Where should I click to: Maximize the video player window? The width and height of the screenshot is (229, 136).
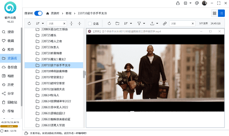[x=210, y=31]
